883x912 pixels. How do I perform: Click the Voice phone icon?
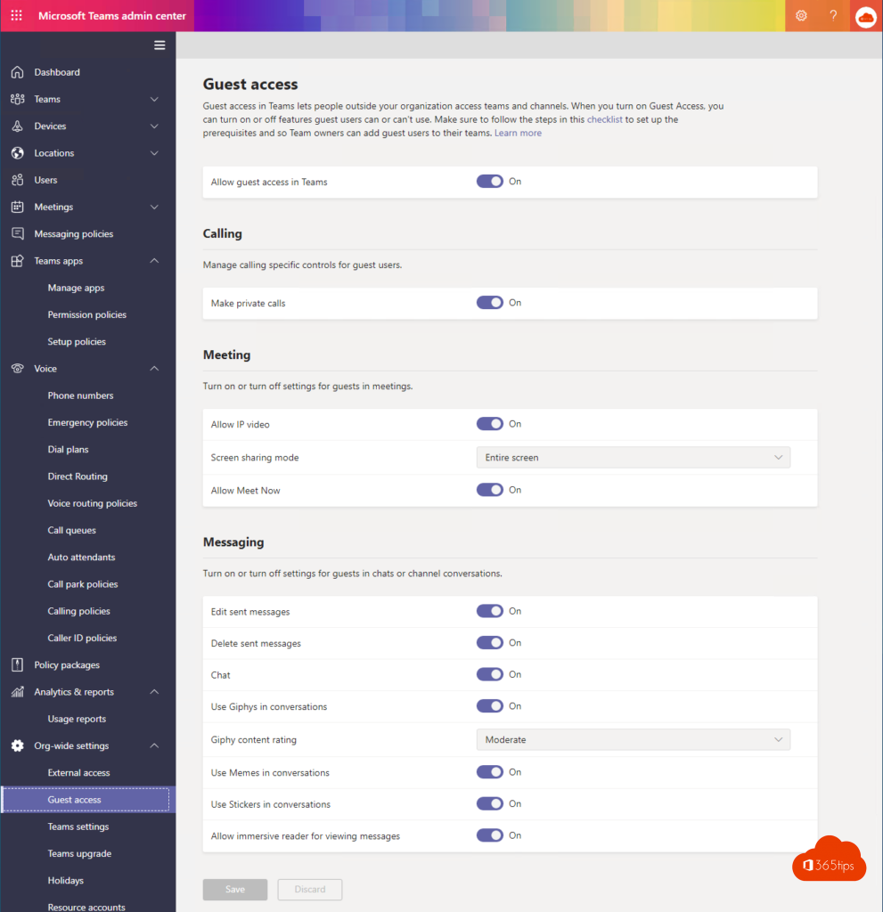click(x=18, y=368)
